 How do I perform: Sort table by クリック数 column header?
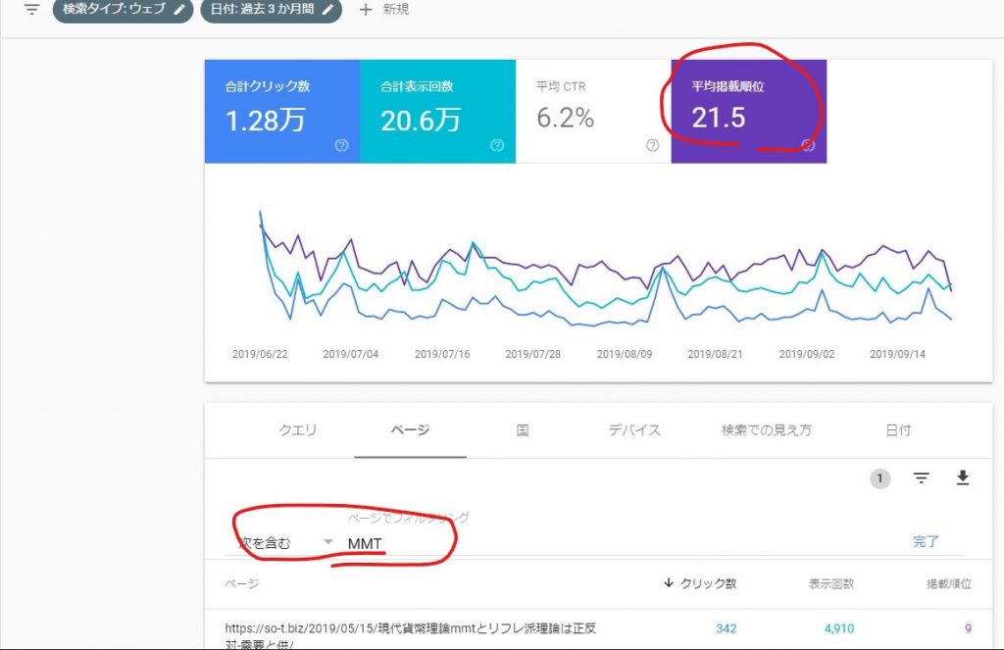(700, 583)
